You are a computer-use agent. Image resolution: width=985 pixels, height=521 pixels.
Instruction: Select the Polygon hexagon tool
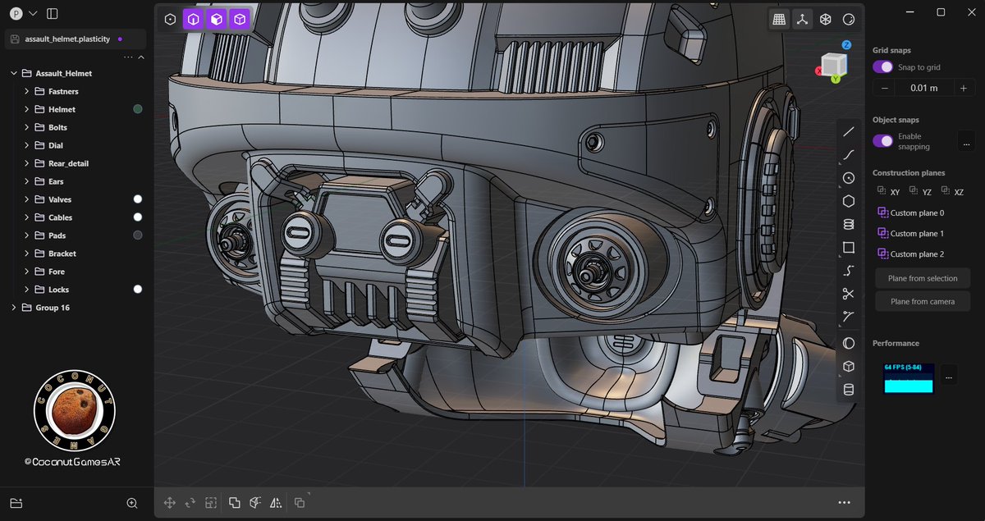click(849, 201)
